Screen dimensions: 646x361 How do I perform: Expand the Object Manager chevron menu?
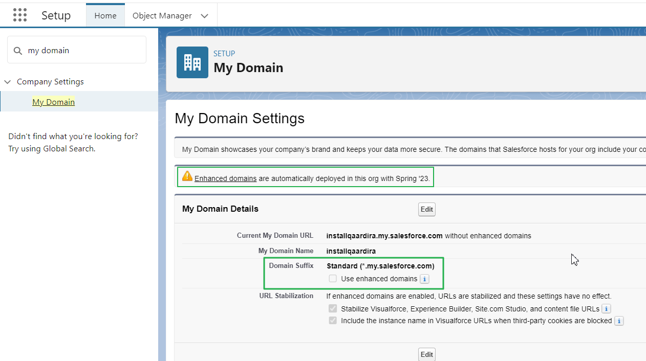204,16
